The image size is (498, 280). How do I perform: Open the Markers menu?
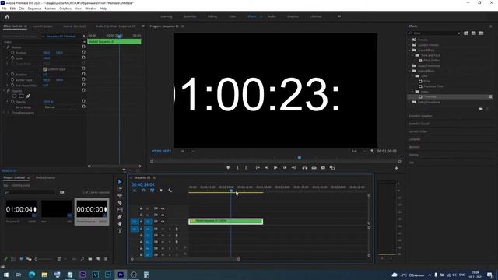[50, 9]
